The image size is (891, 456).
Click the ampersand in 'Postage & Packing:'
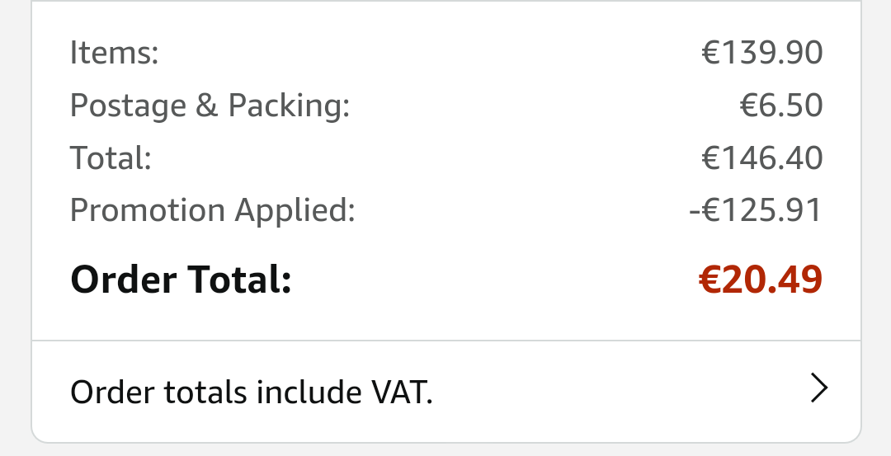pos(206,106)
